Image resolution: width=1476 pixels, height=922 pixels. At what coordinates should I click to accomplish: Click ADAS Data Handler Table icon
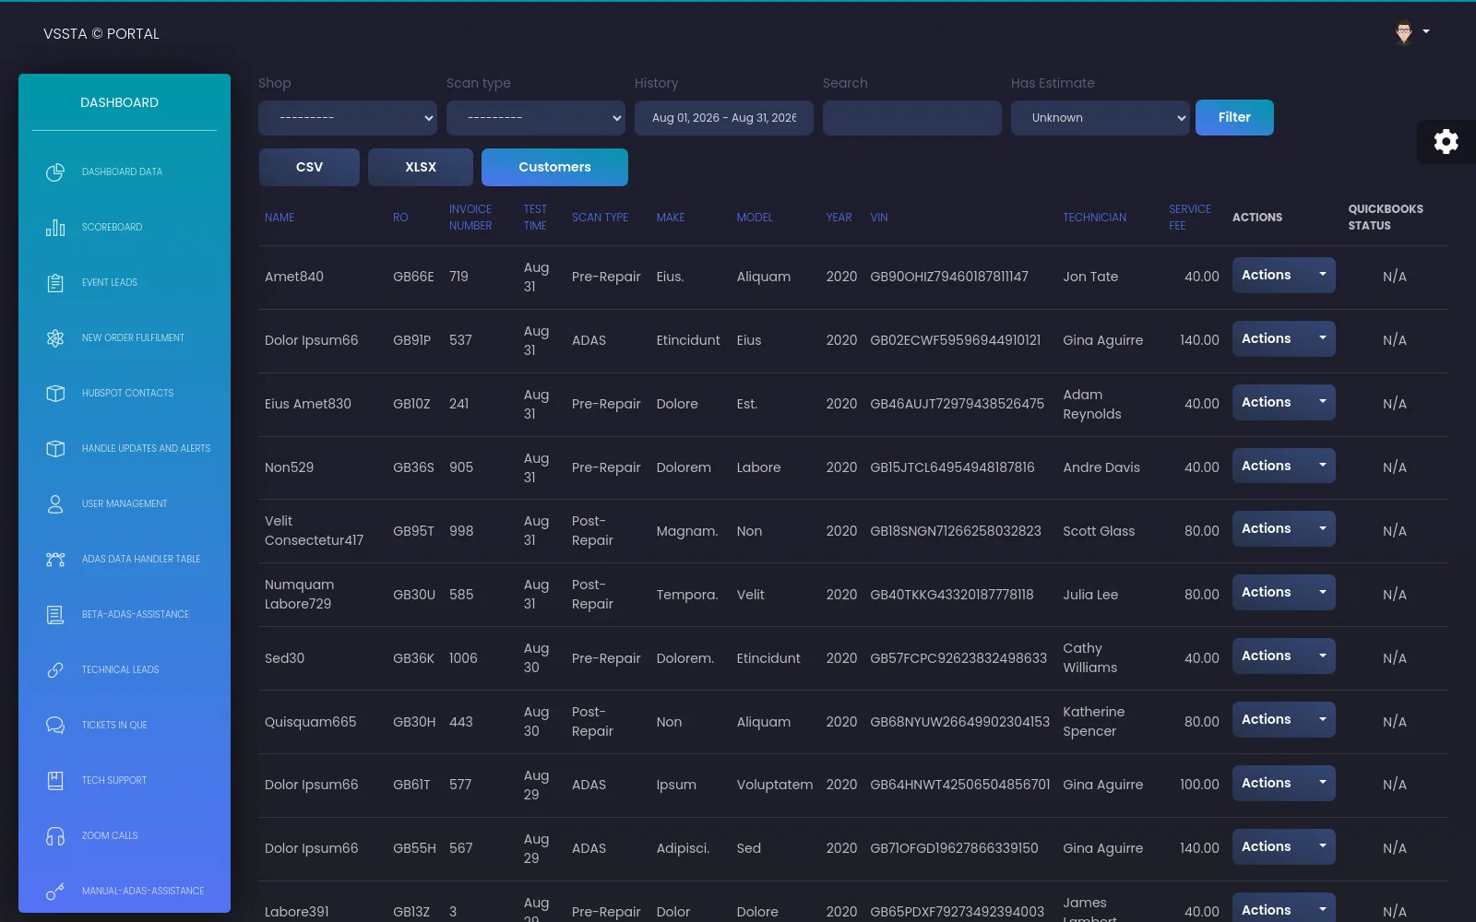(55, 560)
